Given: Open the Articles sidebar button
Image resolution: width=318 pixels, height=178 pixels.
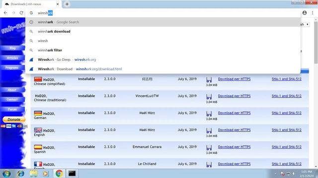Looking at the screenshot, I should click(12, 58).
